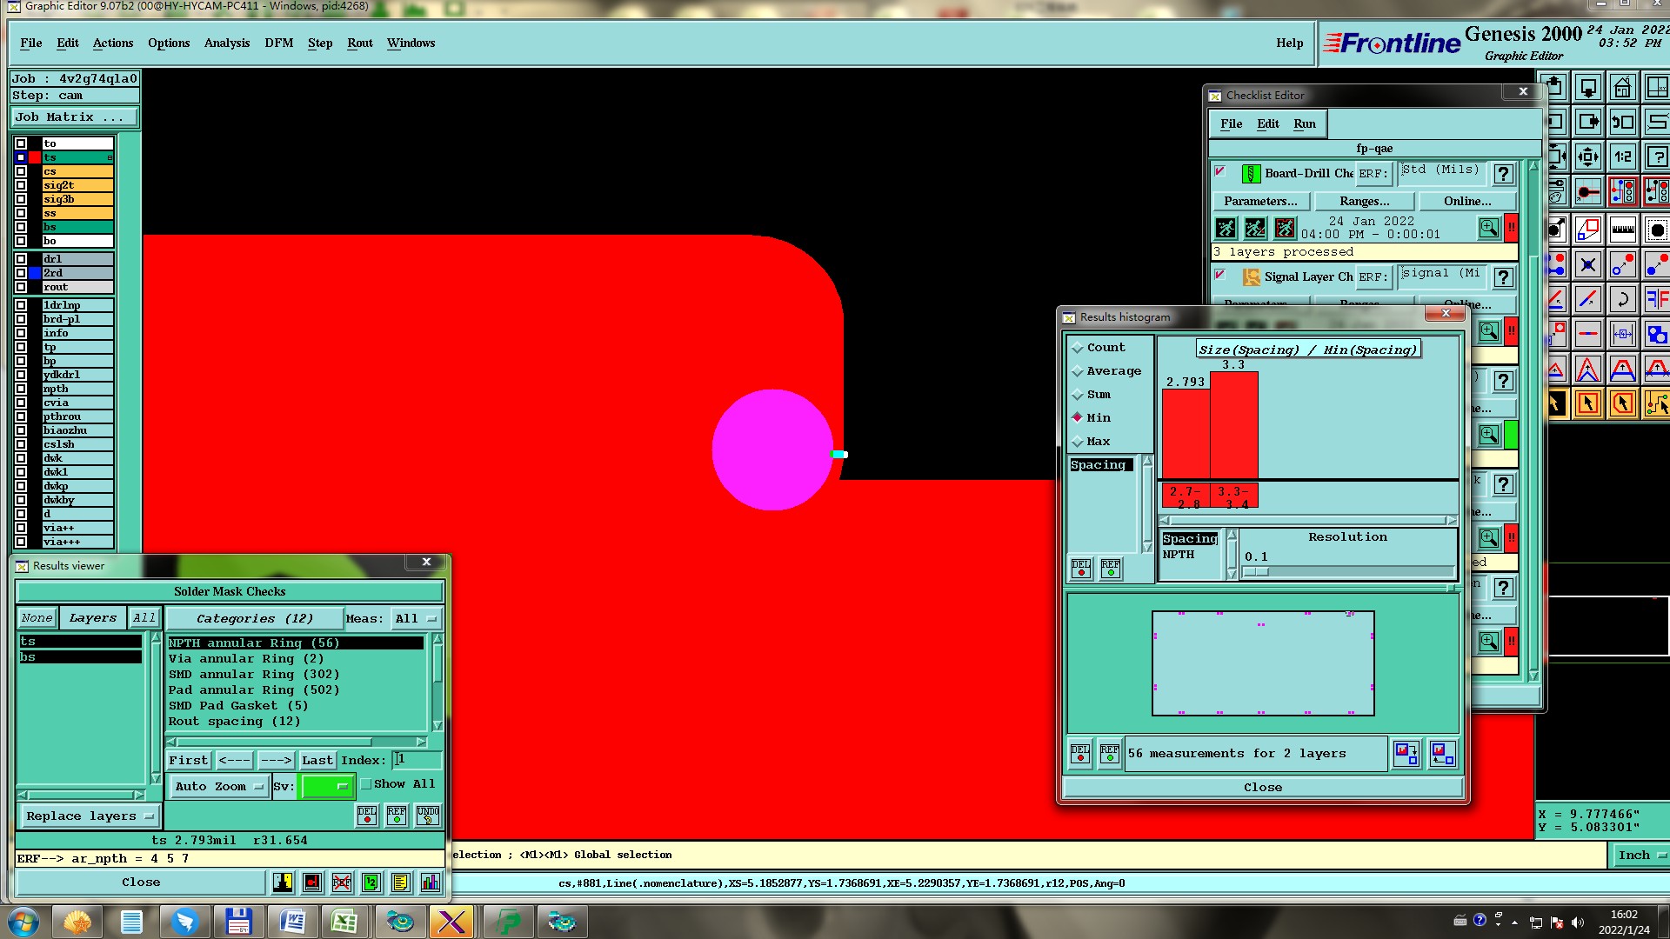Expand the Replace layers dropdown

[x=90, y=816]
